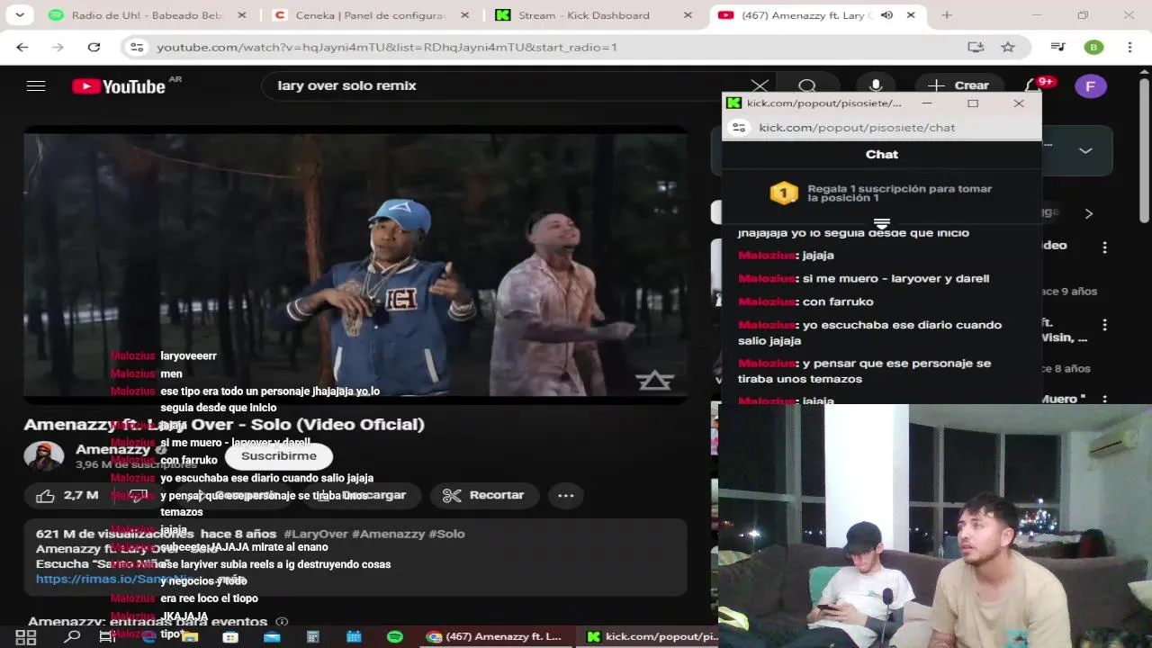Click the 'Chat' header text in Kick popout
This screenshot has height=648, width=1152.
click(882, 155)
